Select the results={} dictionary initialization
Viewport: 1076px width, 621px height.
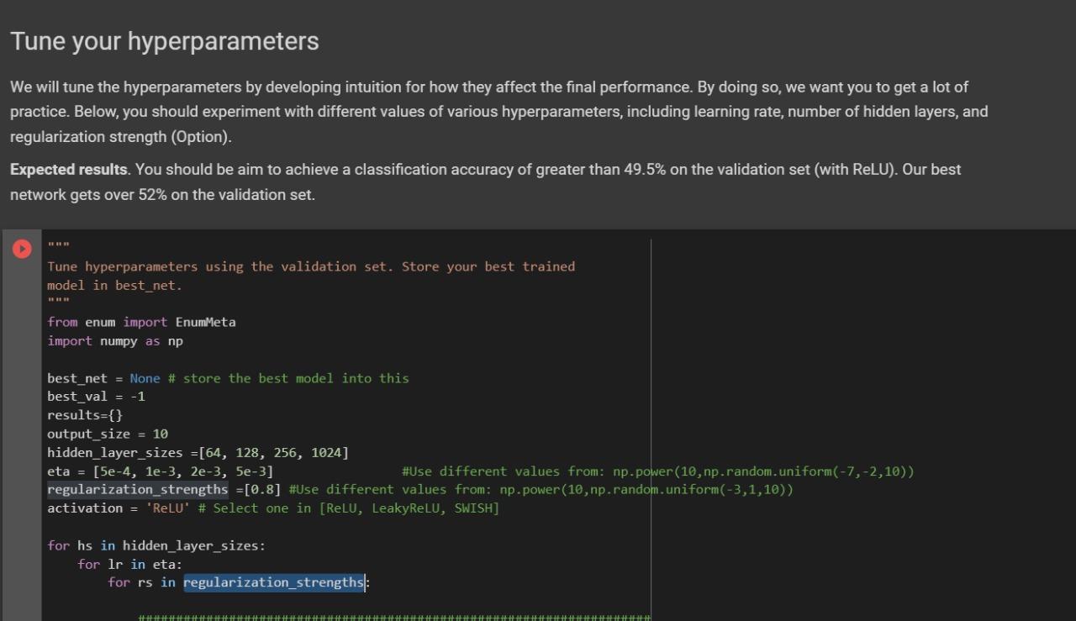pos(84,414)
